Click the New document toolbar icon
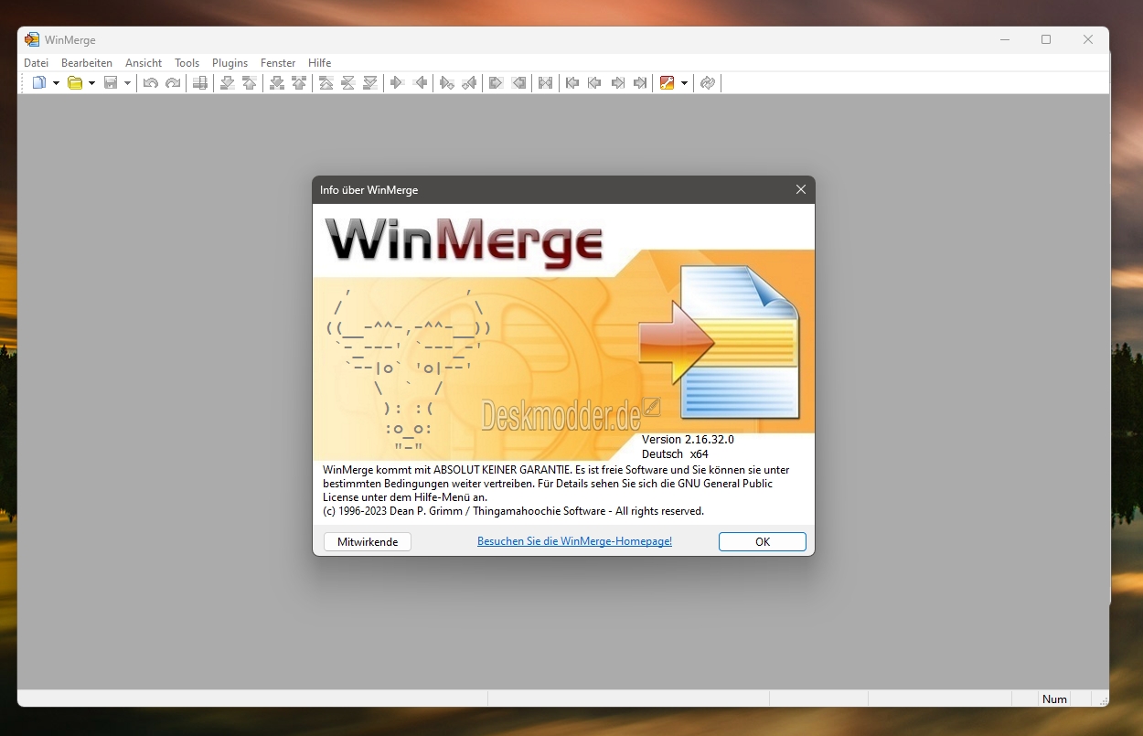 38,83
